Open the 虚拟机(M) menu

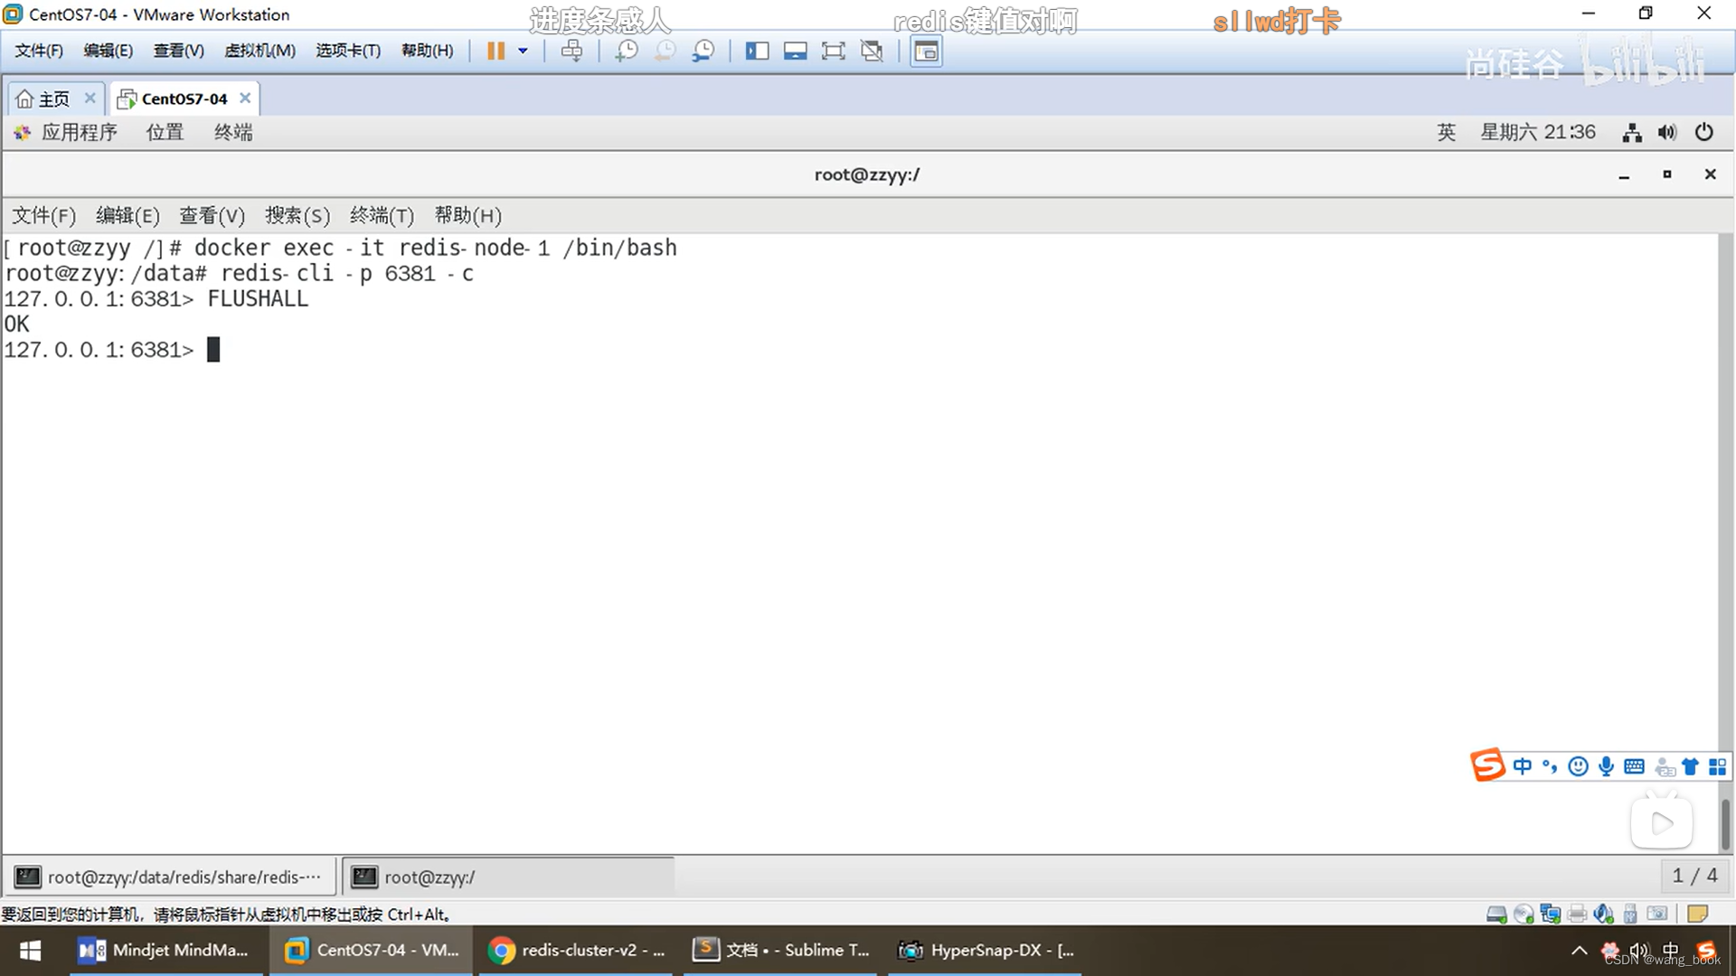coord(259,51)
